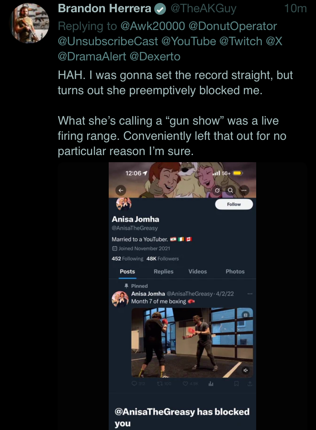Open the search magnifier on the profile banner
The image size is (316, 430).
(x=230, y=190)
